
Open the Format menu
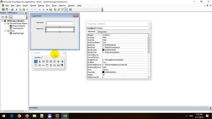[33, 6]
